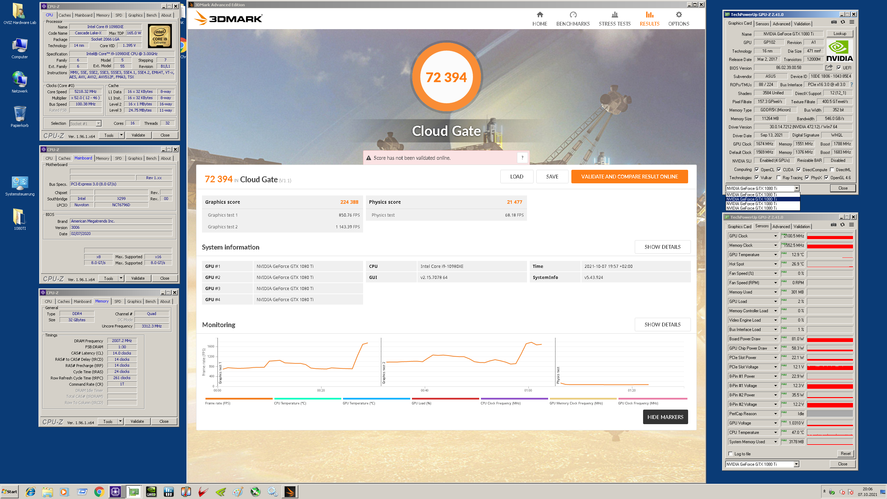Click the BIOS share/export icon in GPU-Z

click(829, 68)
